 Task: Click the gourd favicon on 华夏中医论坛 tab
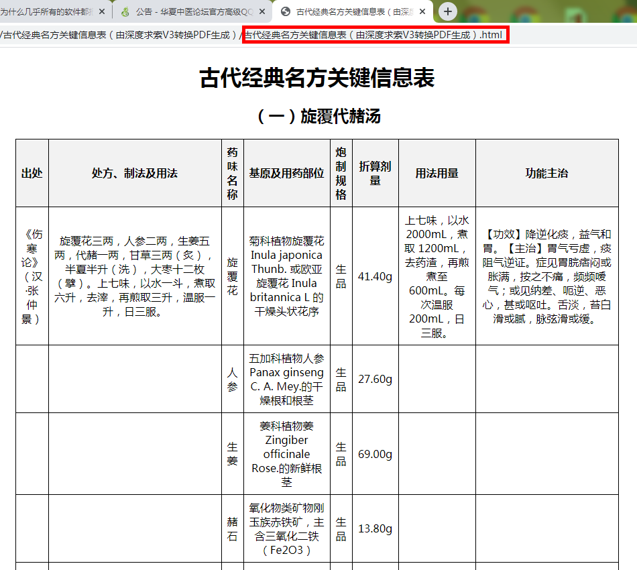(125, 11)
